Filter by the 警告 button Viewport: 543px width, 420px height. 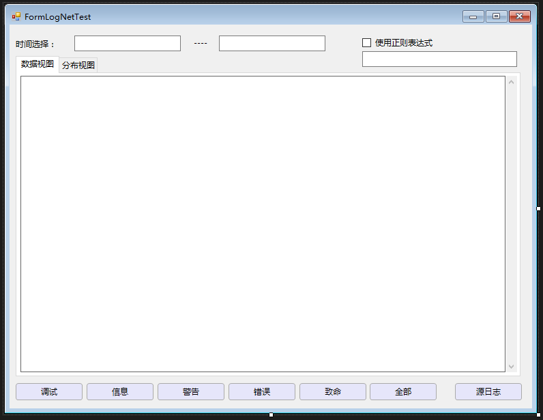pos(191,391)
